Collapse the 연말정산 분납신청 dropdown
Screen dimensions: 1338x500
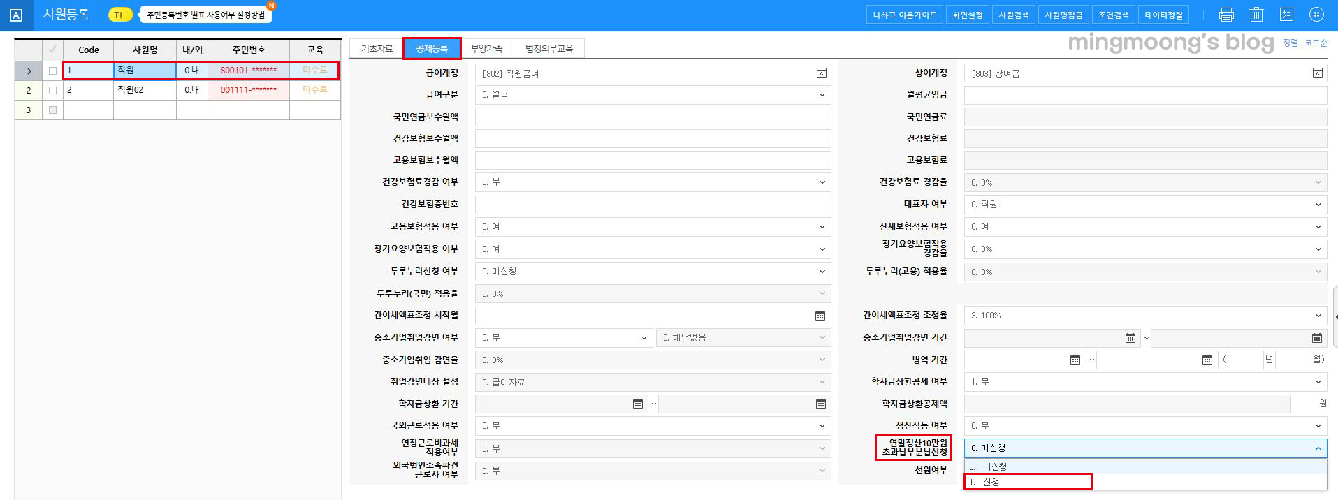pyautogui.click(x=1318, y=448)
